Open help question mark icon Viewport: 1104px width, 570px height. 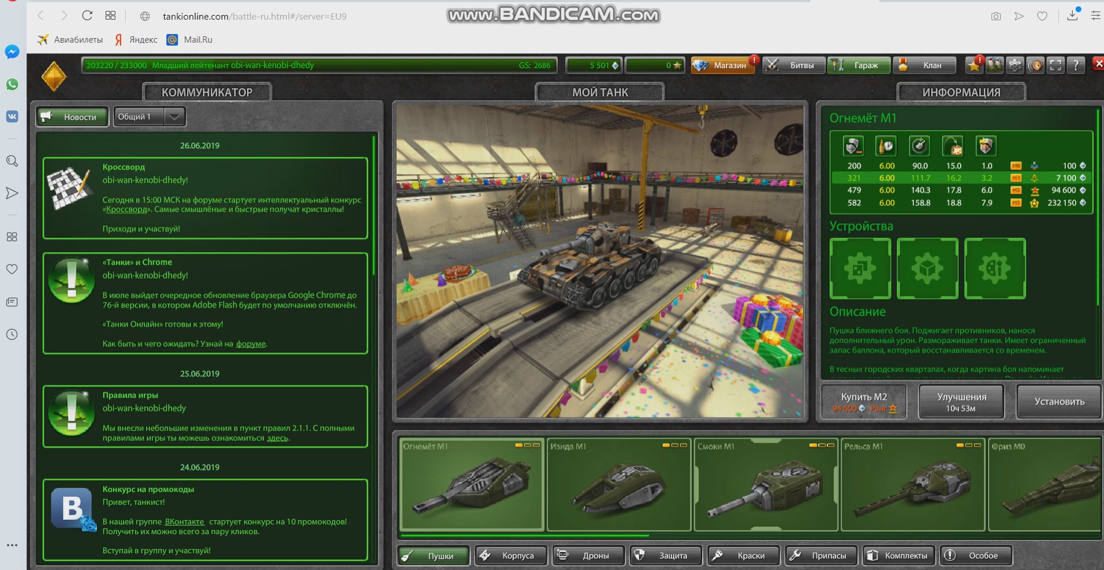[1076, 65]
